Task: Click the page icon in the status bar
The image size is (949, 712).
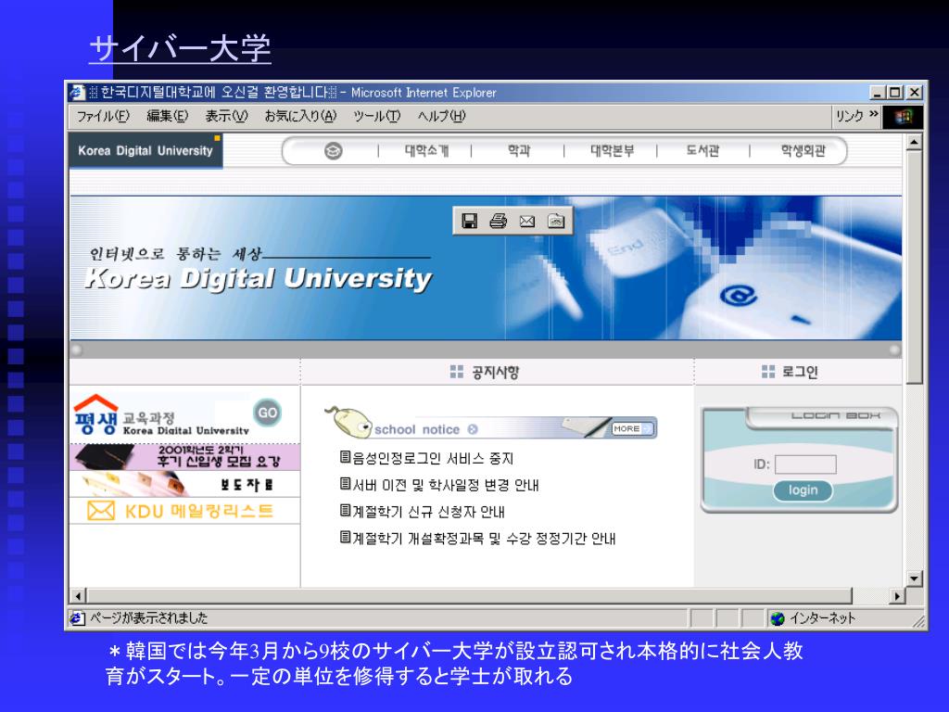Action: click(x=76, y=618)
